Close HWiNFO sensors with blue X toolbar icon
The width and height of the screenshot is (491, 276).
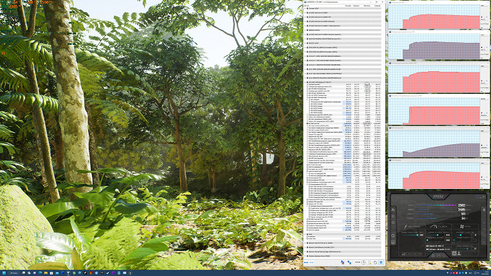coord(381,263)
